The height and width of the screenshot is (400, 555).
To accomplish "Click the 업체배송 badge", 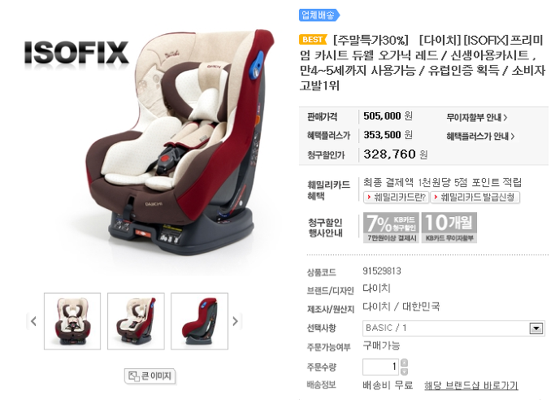I will 319,15.
